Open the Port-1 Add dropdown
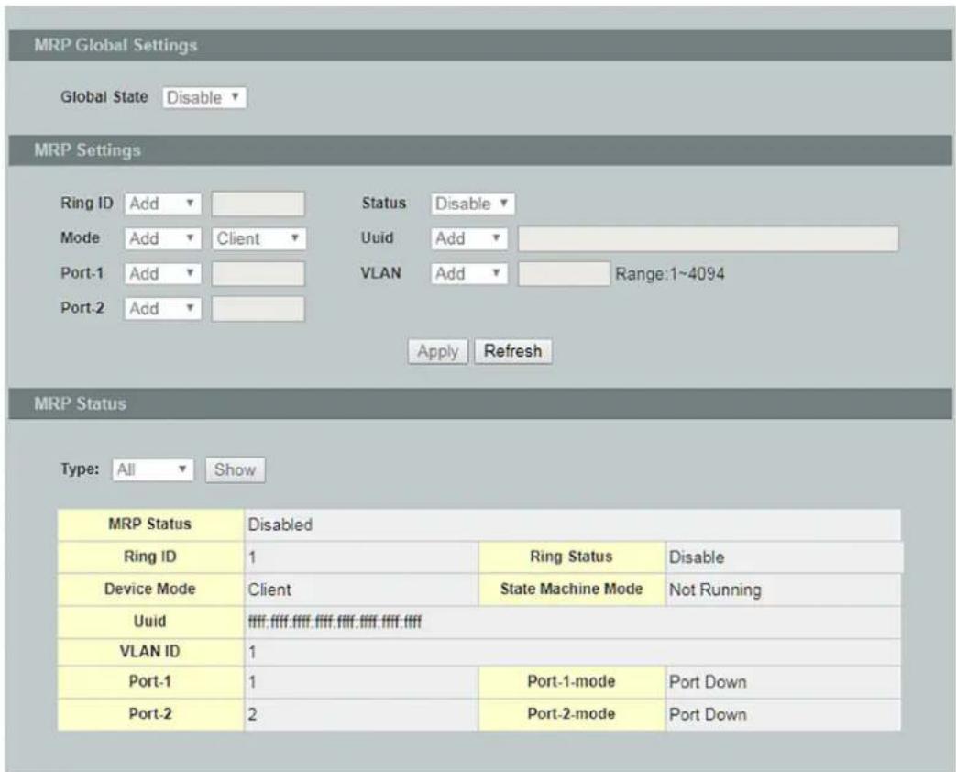The image size is (956, 772). 163,274
